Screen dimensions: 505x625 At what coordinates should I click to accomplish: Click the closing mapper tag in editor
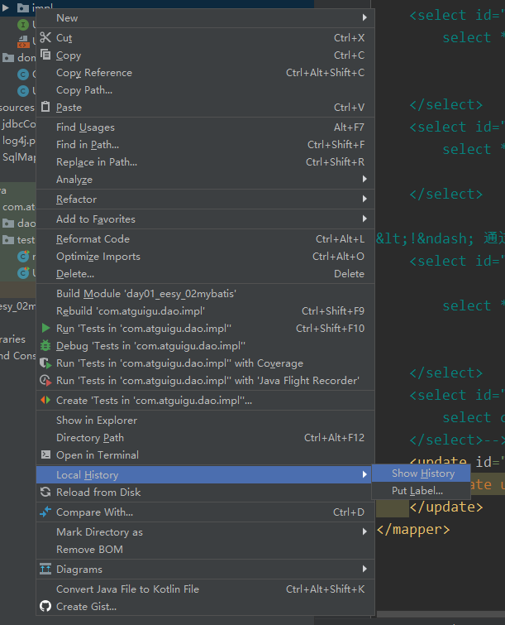(413, 529)
